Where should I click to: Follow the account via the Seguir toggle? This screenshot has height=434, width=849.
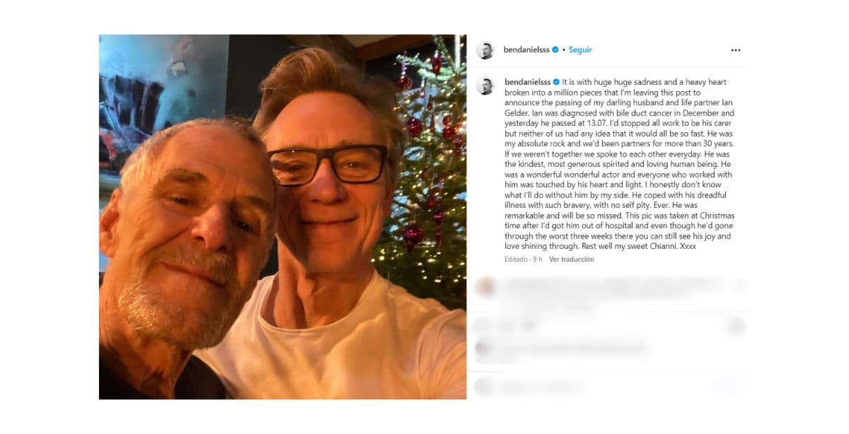tap(580, 49)
